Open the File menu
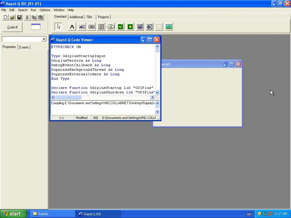The height and width of the screenshot is (218, 291). pyautogui.click(x=4, y=10)
